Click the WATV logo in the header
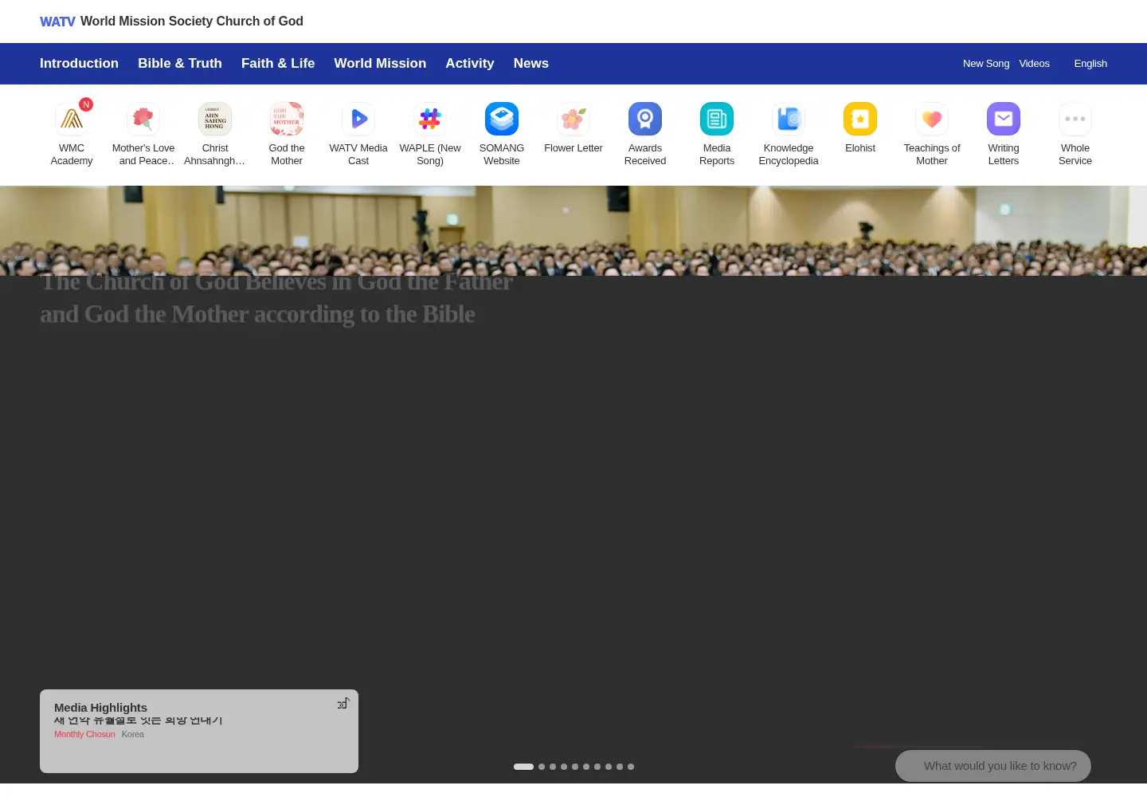 [x=57, y=22]
